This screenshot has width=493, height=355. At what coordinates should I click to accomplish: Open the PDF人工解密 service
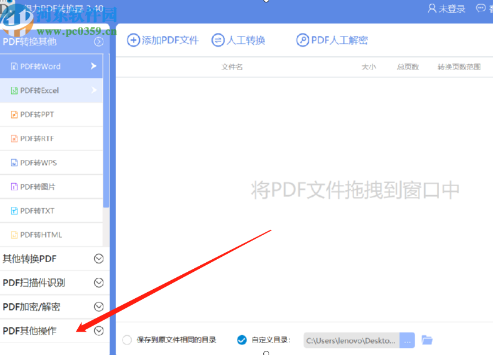(332, 40)
